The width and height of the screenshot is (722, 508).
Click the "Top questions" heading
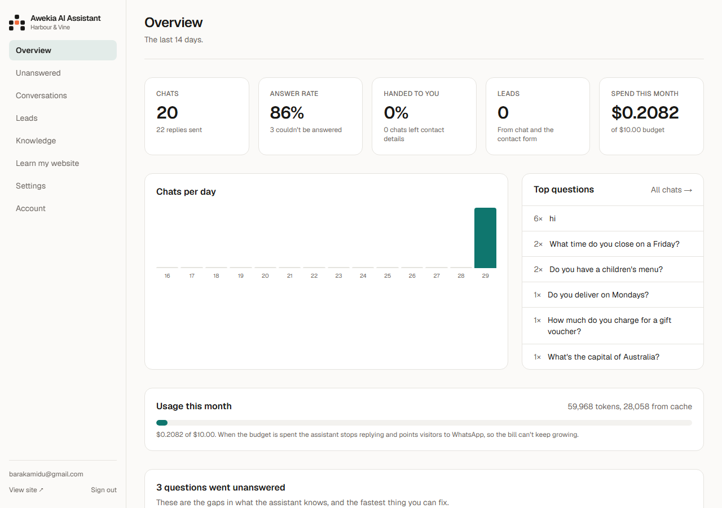coord(563,190)
